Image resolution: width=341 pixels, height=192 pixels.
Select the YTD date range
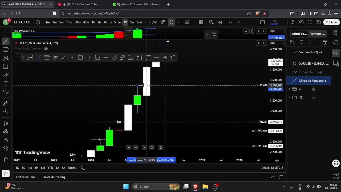click(x=50, y=168)
